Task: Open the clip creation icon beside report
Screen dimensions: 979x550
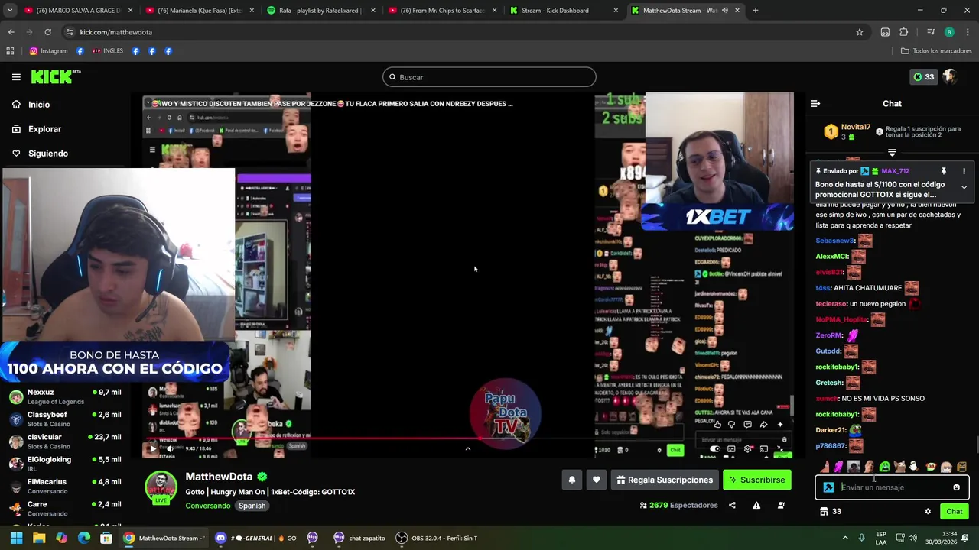Action: (781, 505)
